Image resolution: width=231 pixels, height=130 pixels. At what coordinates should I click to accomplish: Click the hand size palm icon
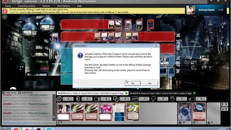[172, 99]
